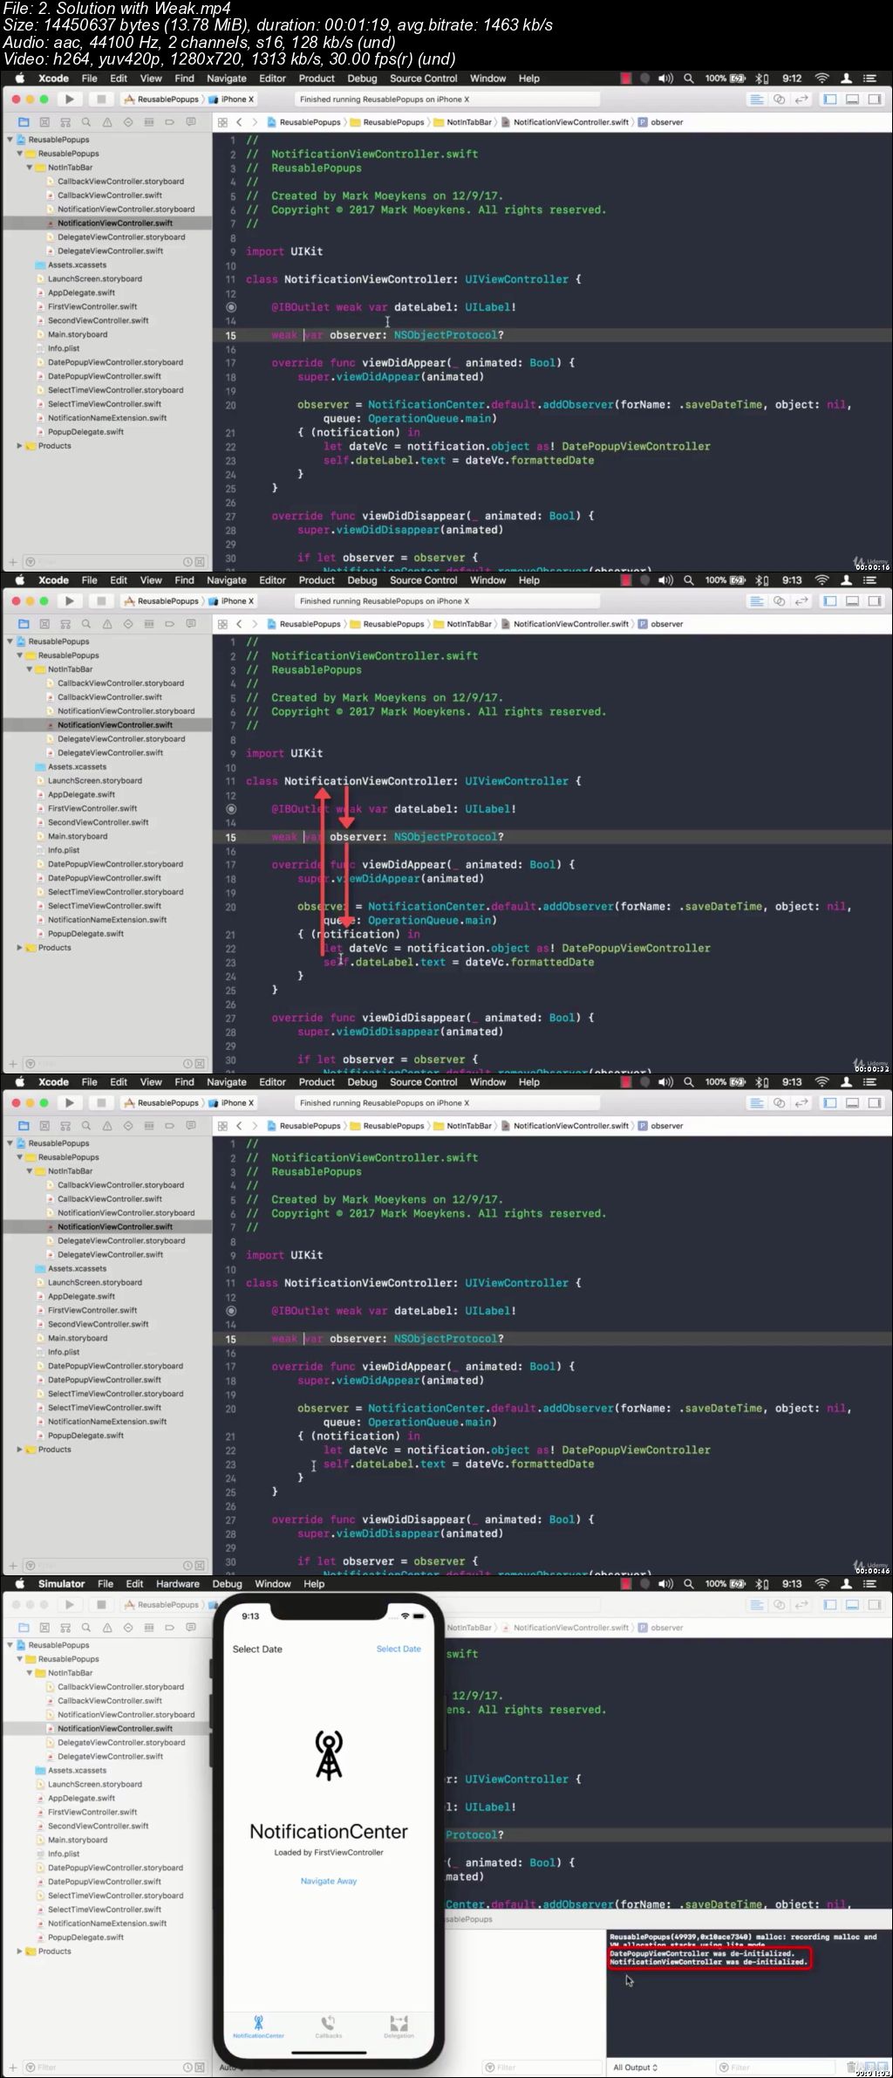Tap the Callbacks tab in the simulator
893x2078 pixels.
(x=328, y=2027)
